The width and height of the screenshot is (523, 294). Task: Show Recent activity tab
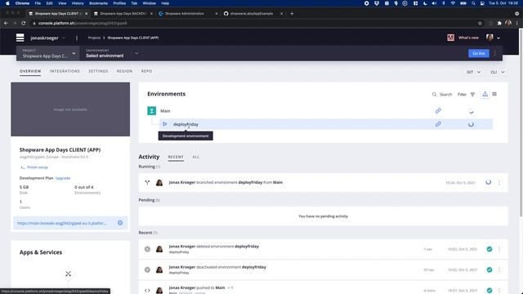[x=176, y=157]
